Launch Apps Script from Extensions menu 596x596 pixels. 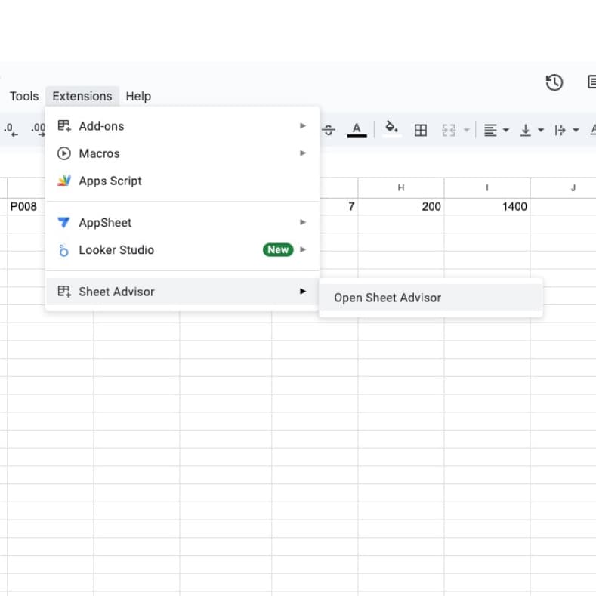pos(110,181)
